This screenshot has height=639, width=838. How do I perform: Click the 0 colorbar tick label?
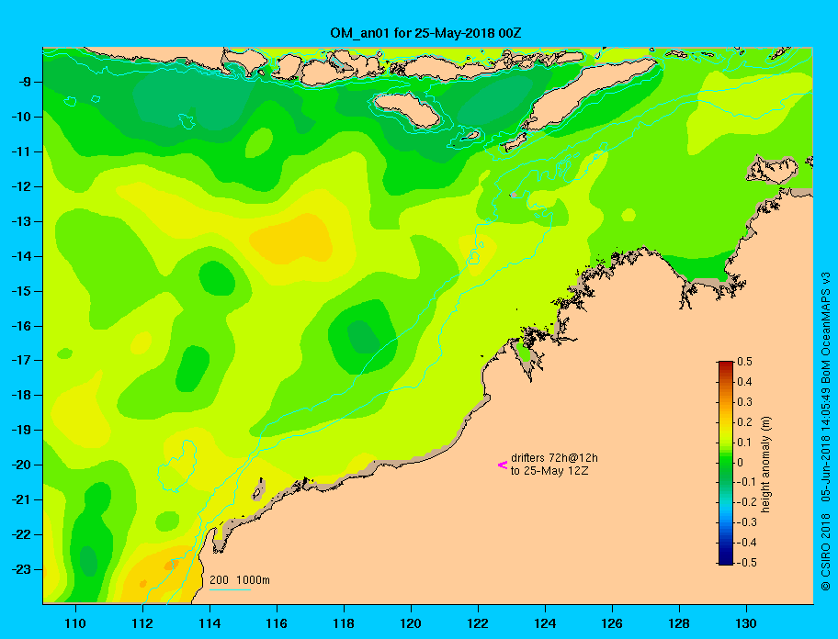point(741,463)
